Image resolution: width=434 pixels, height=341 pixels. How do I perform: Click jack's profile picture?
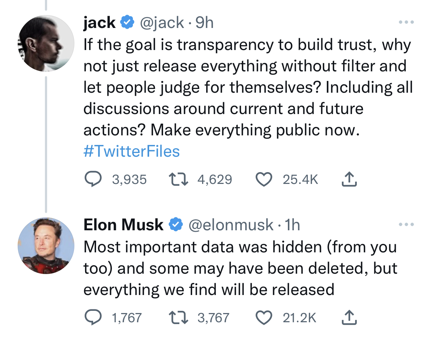[46, 43]
